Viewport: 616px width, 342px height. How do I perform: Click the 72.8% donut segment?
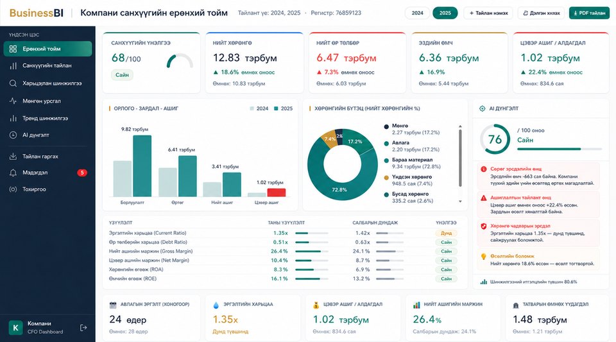pyautogui.click(x=339, y=189)
